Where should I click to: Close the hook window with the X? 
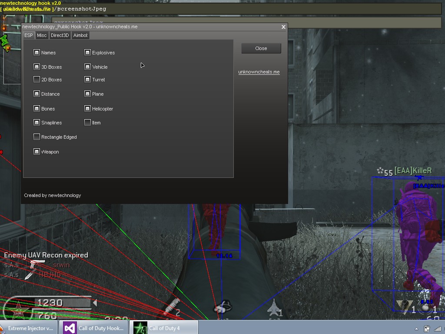(x=283, y=27)
